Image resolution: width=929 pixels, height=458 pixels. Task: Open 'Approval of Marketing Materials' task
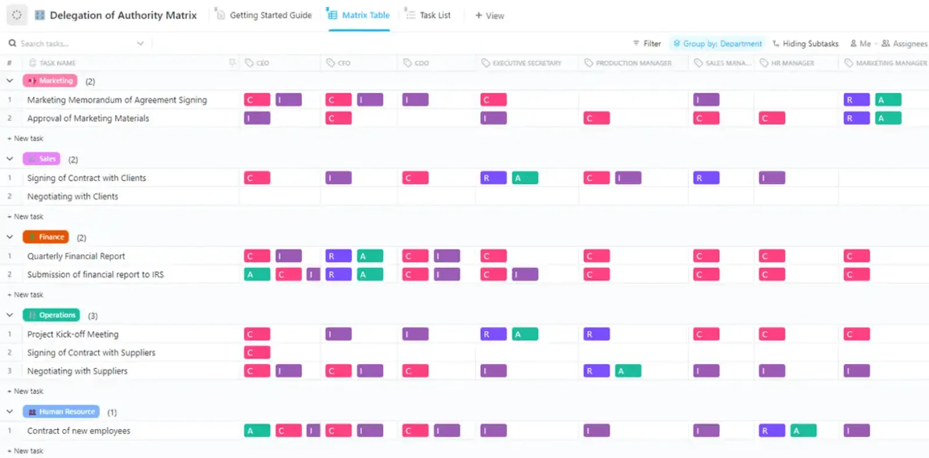coord(88,118)
